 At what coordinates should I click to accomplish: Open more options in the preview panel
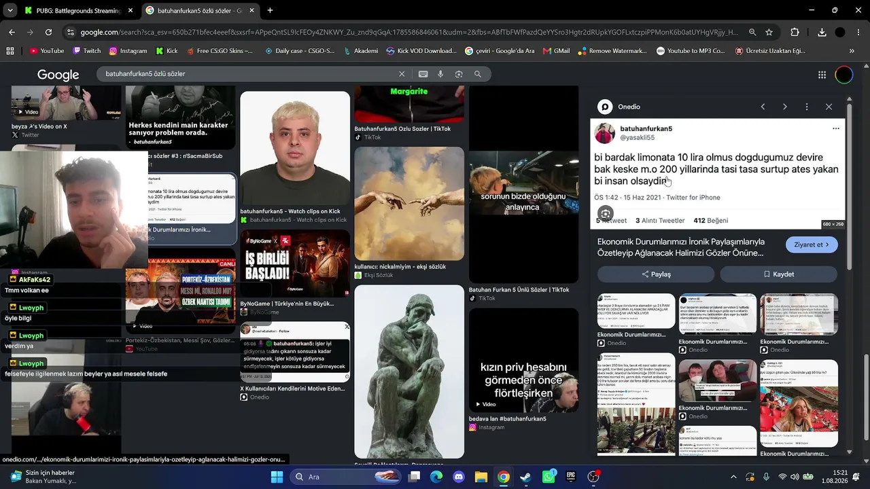(x=807, y=107)
